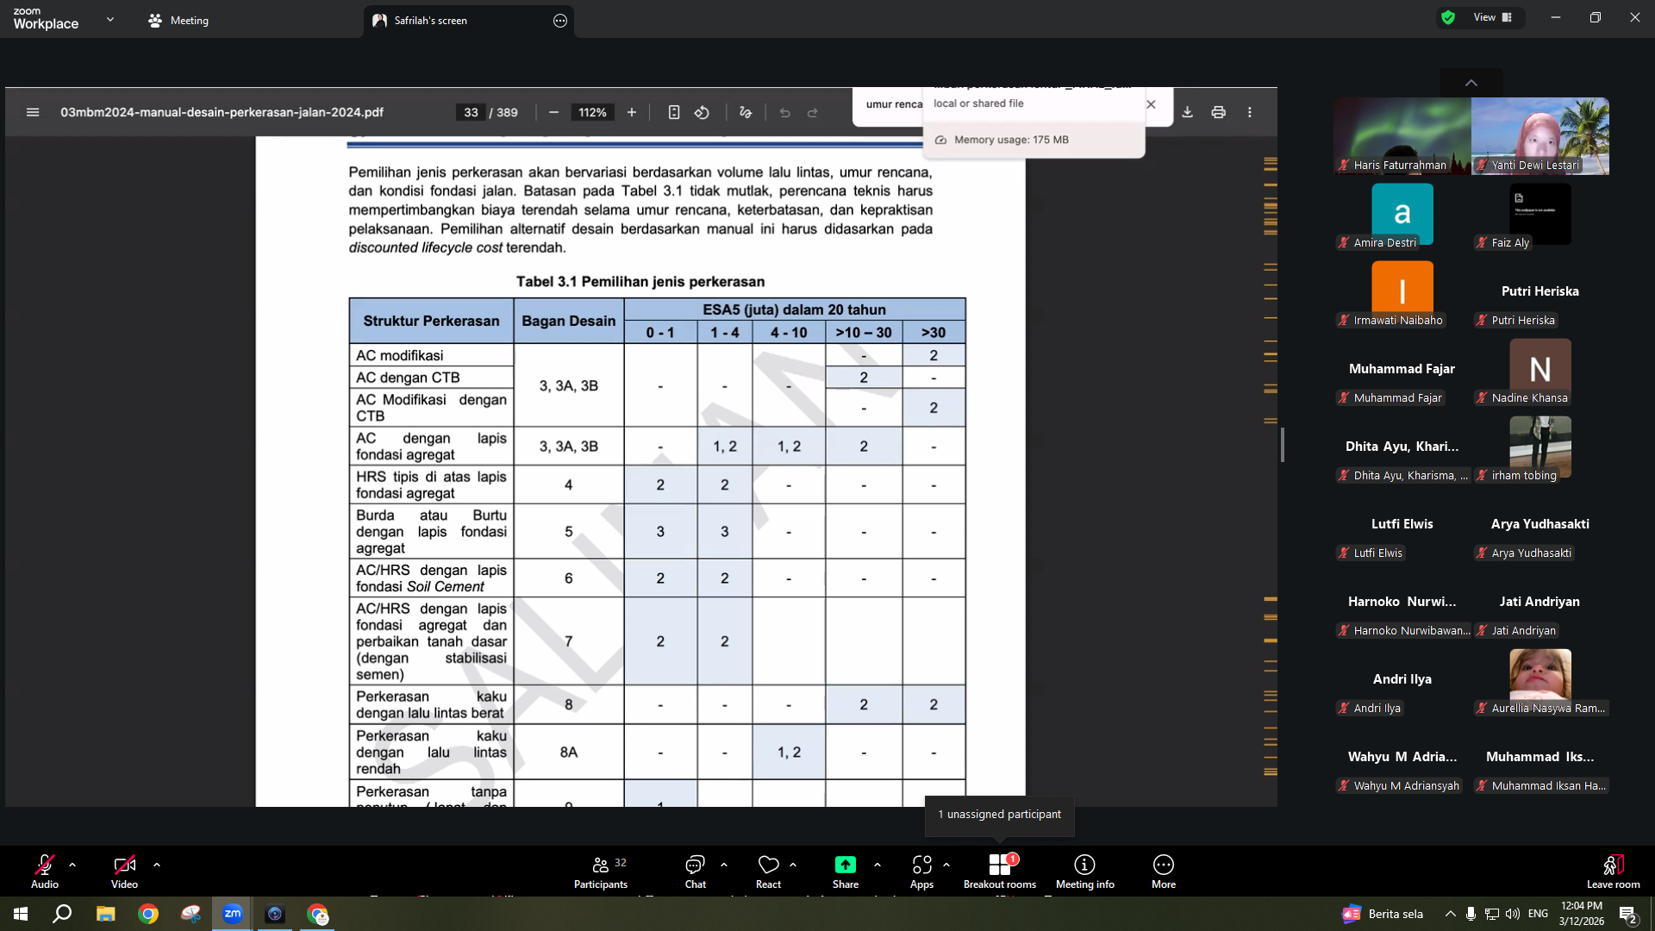The width and height of the screenshot is (1655, 931).
Task: Select Nadine Khansa participant tile
Action: point(1540,369)
